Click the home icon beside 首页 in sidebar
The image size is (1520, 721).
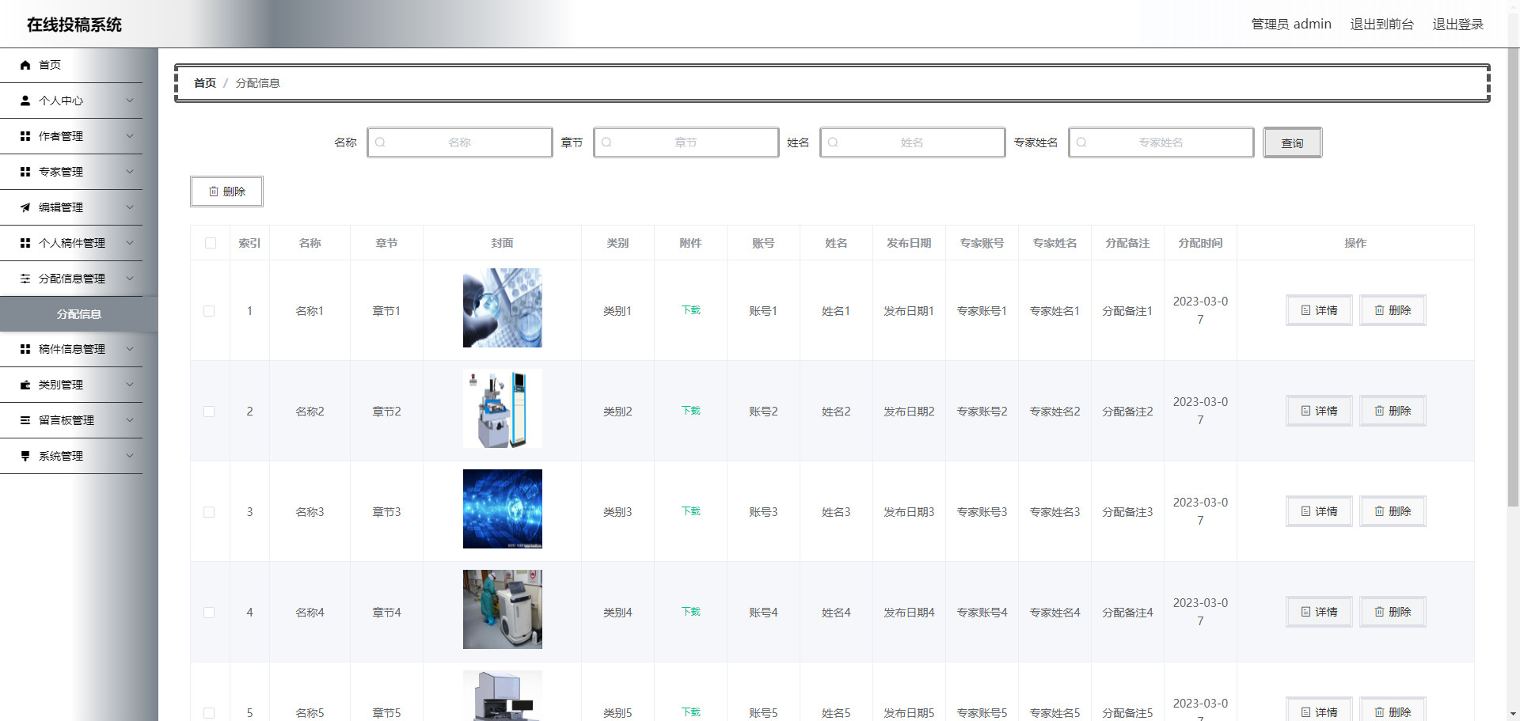point(25,65)
